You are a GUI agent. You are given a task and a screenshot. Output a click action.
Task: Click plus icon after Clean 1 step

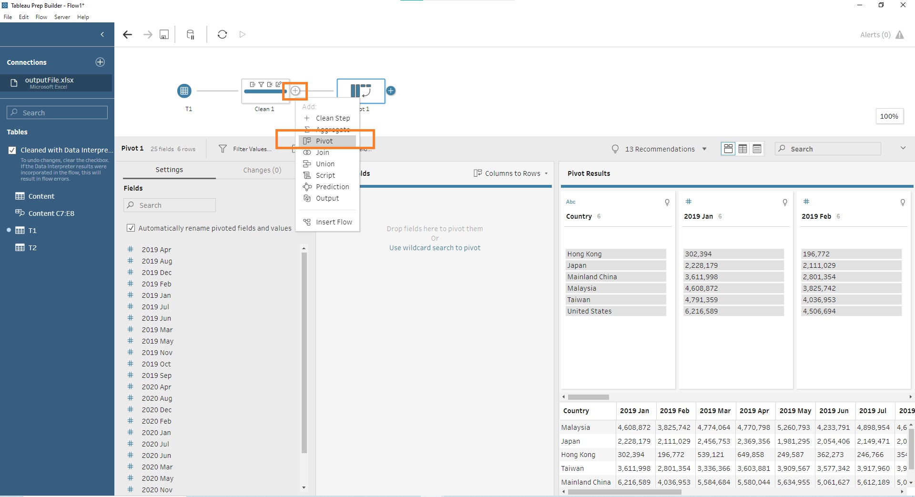point(295,91)
